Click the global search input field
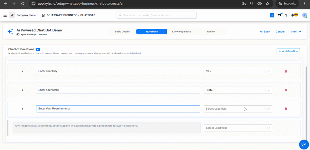Viewport: 310px width, 150px height. 157,15
